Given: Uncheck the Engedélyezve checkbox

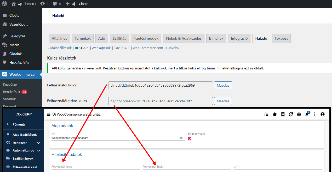Looking at the screenshot, I should click(190, 139).
